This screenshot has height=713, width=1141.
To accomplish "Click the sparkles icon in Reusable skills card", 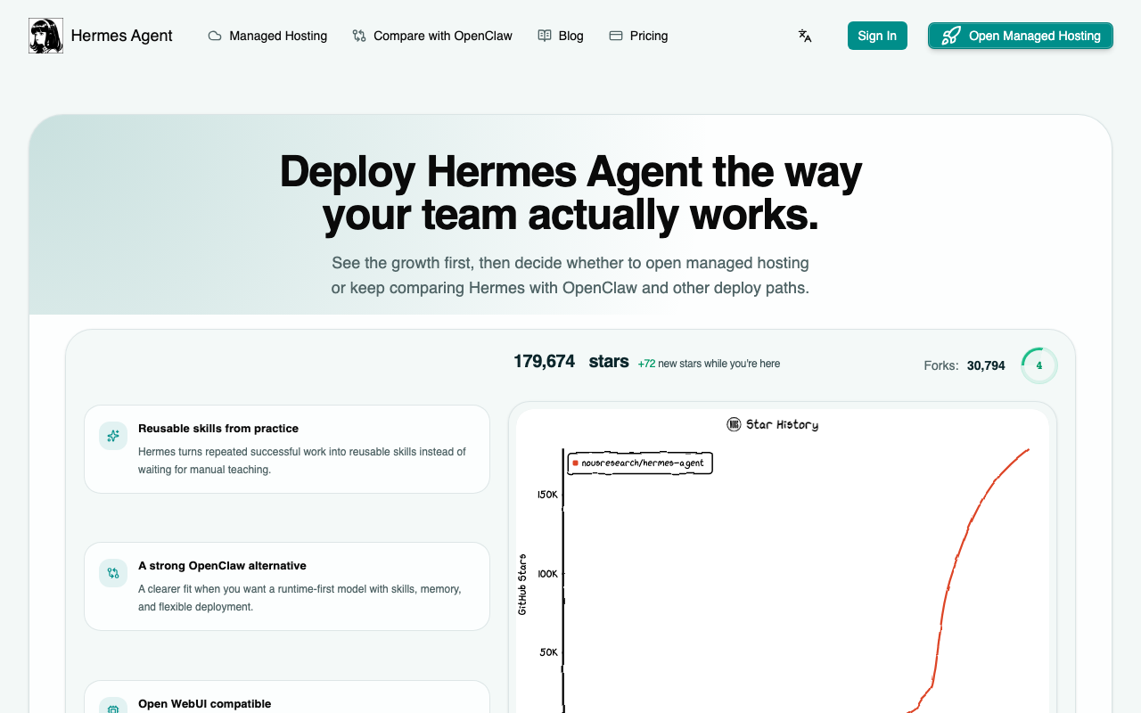I will coord(113,436).
